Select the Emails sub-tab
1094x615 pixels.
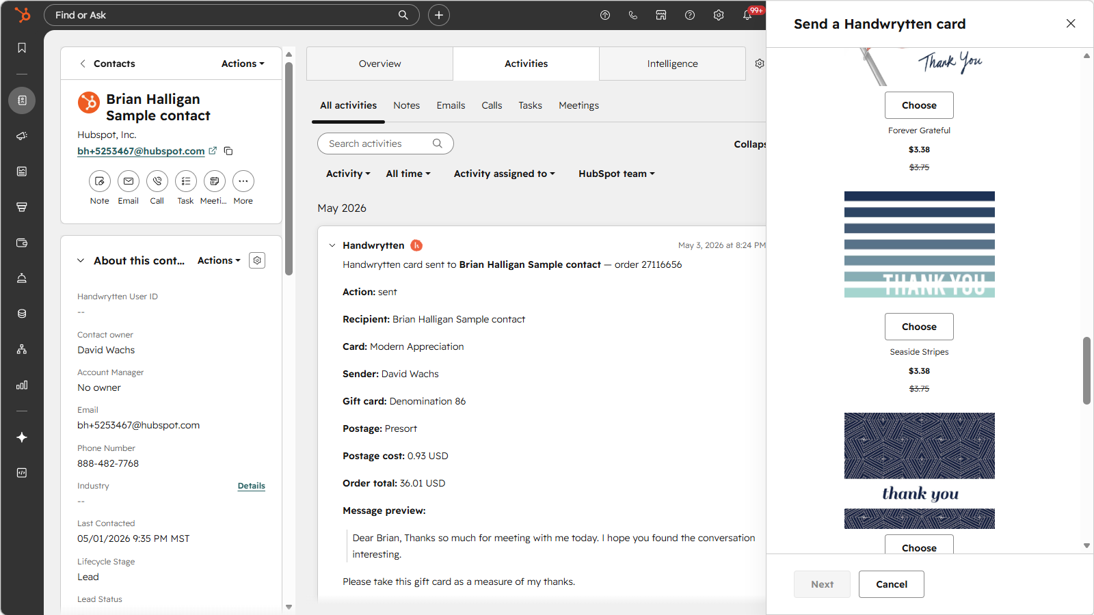tap(451, 105)
